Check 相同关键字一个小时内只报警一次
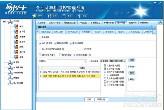Image resolution: width=164 pixels, height=110 pixels. [x=60, y=55]
